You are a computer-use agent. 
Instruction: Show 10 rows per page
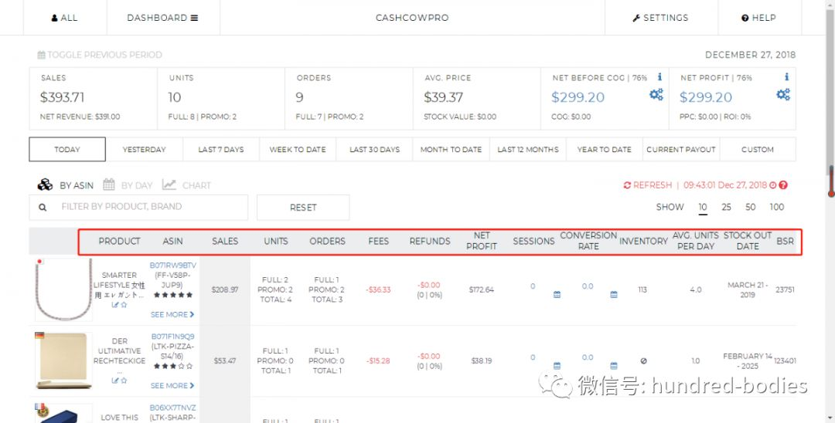pyautogui.click(x=703, y=207)
